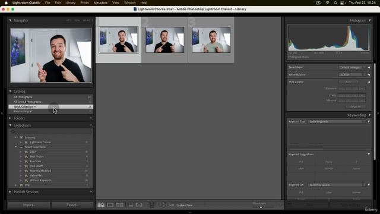Open the Saved Preset dropdown

351,67
